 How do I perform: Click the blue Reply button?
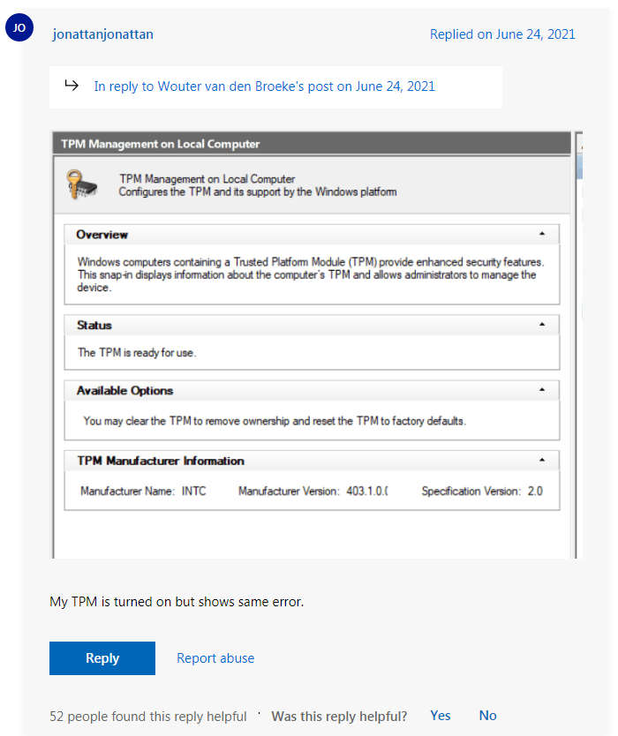[x=102, y=658]
